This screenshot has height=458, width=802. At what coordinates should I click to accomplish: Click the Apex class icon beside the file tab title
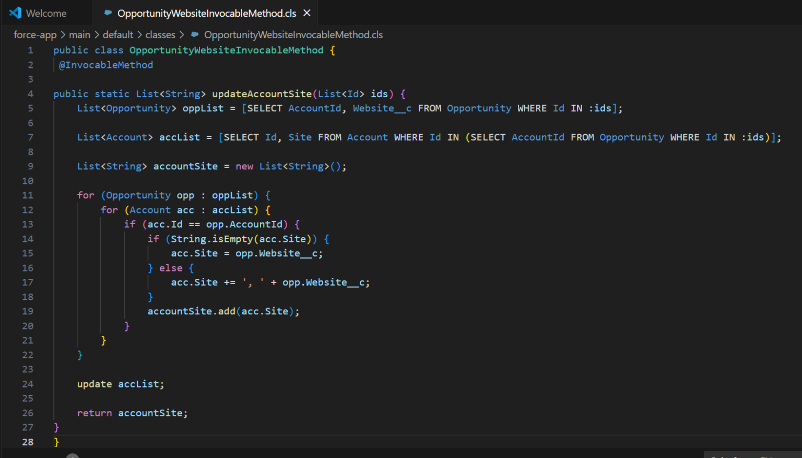tap(108, 13)
